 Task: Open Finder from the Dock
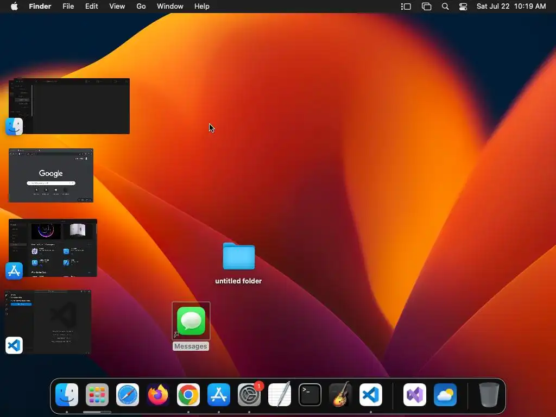[67, 395]
